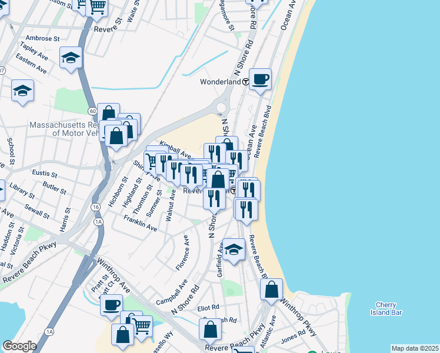
Task: Click the Library St street label
Action: [x=22, y=191]
